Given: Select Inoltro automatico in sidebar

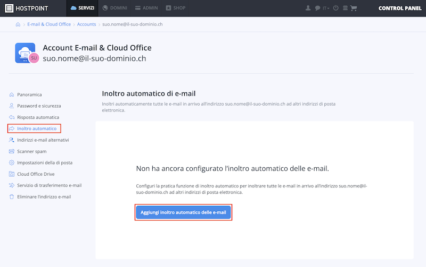Looking at the screenshot, I should click(34, 128).
